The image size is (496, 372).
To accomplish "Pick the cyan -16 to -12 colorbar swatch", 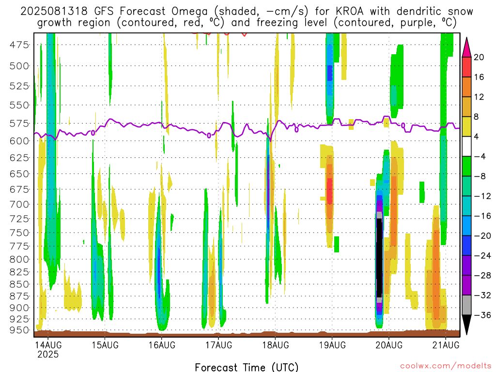I will coord(466,206).
